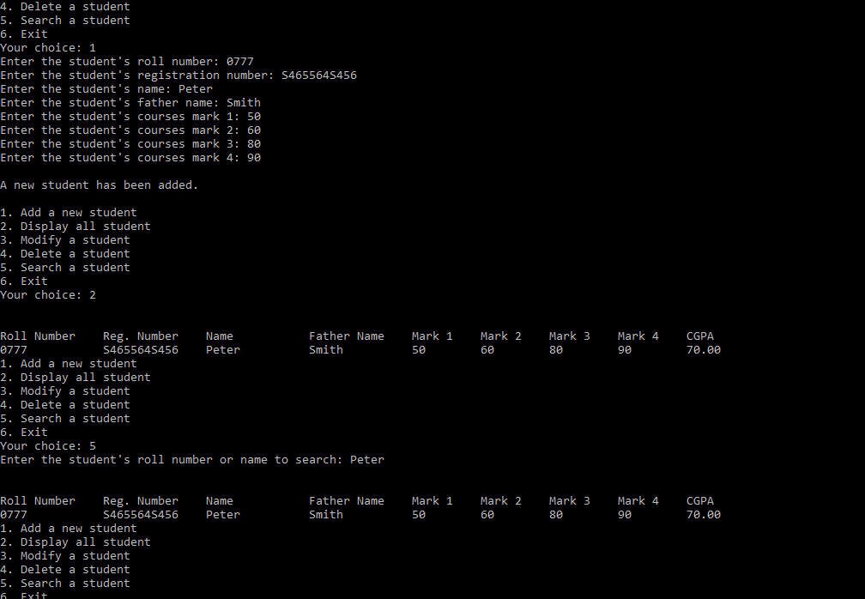Click the "Your choice: 5" input line
Screen dimensions: 865x599
[x=48, y=446]
